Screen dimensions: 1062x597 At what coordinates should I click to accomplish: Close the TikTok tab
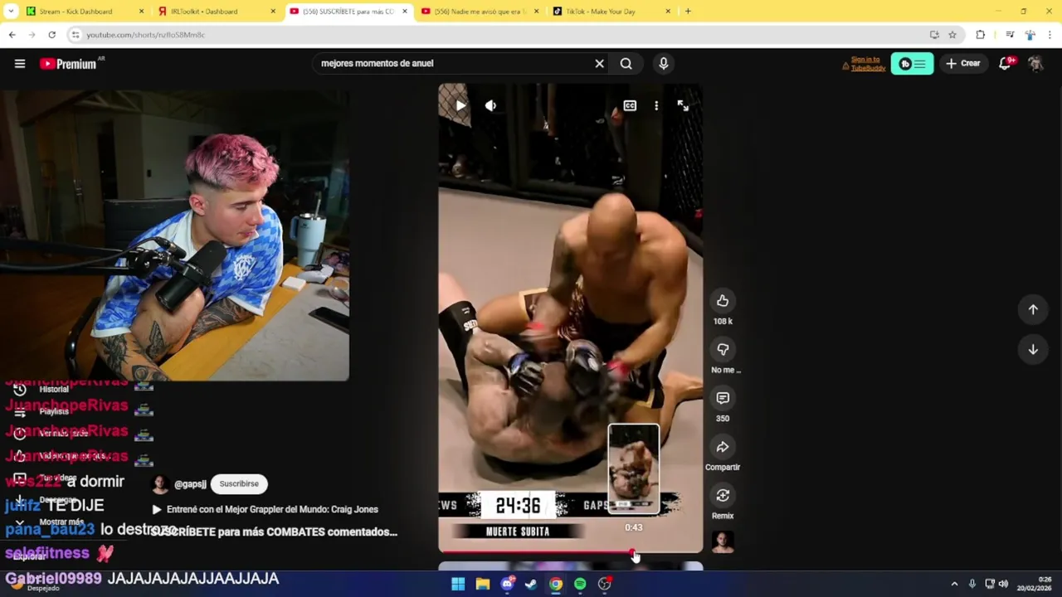point(668,12)
